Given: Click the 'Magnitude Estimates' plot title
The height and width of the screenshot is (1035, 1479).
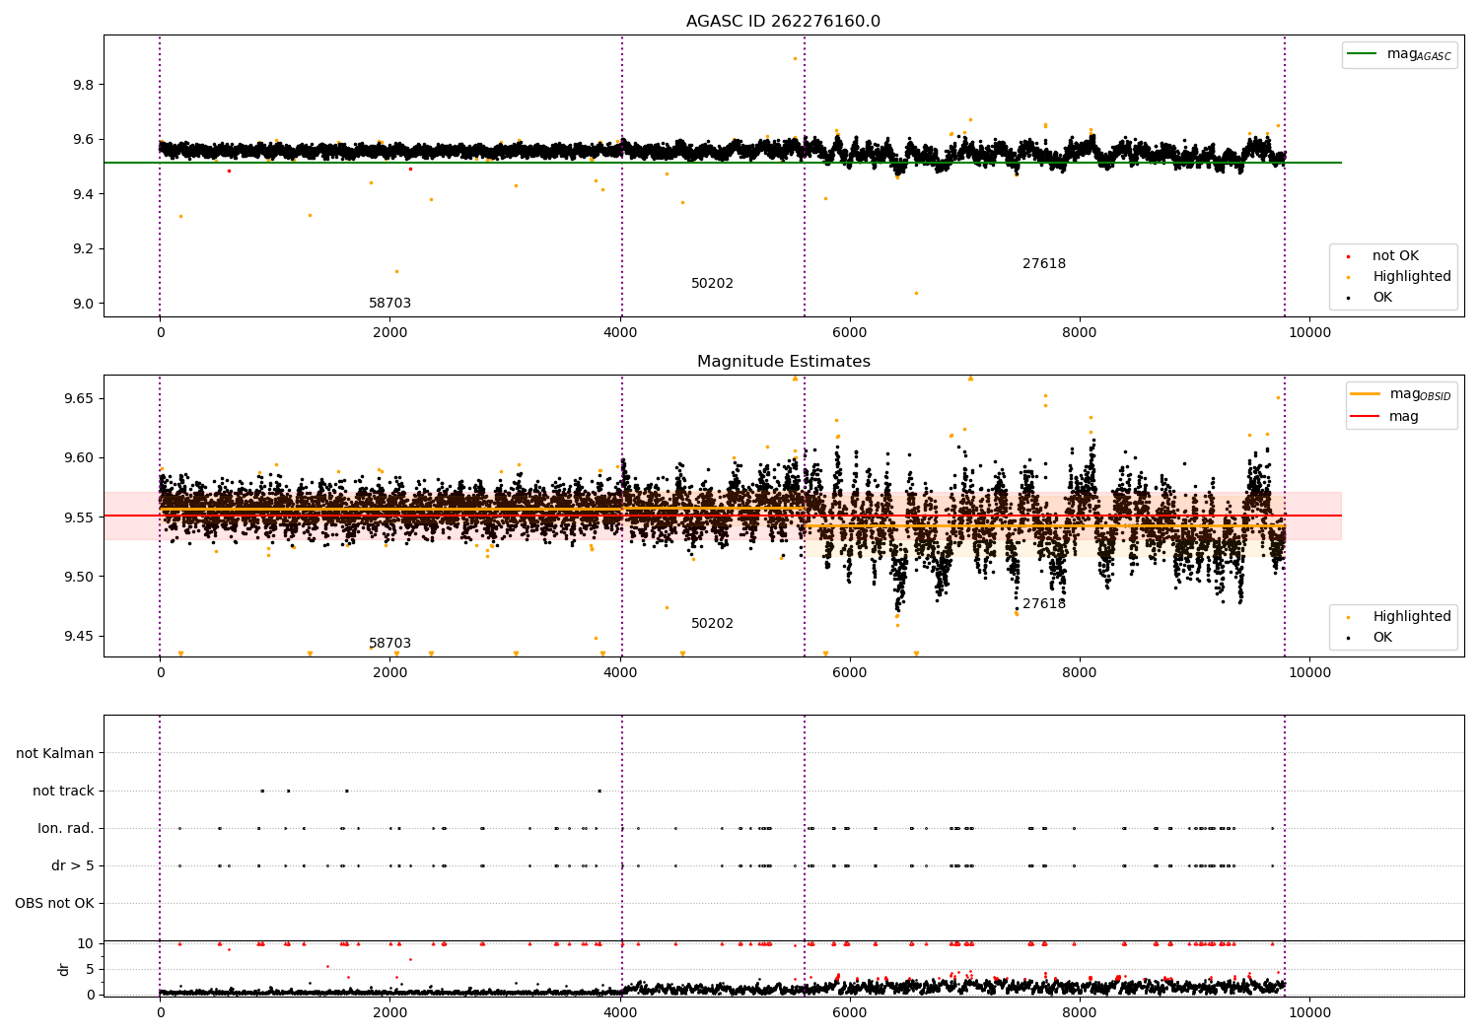Looking at the screenshot, I should pyautogui.click(x=783, y=362).
